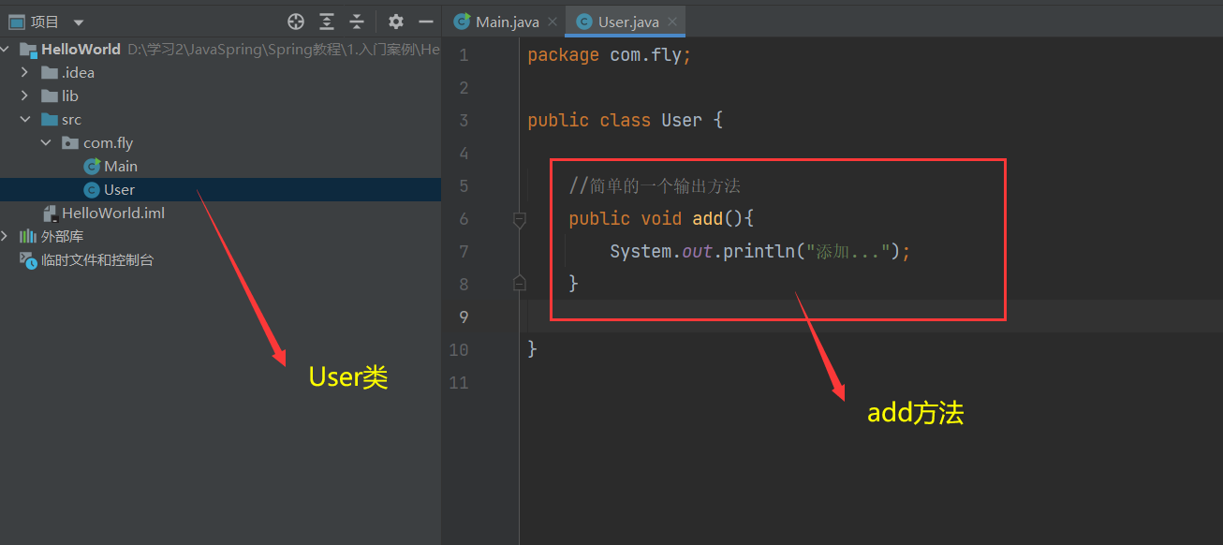Screen dimensions: 1223x545
Task: Collapse the com.fly package
Action: (x=46, y=142)
